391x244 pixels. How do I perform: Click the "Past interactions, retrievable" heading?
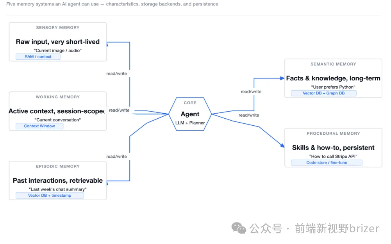pos(58,180)
